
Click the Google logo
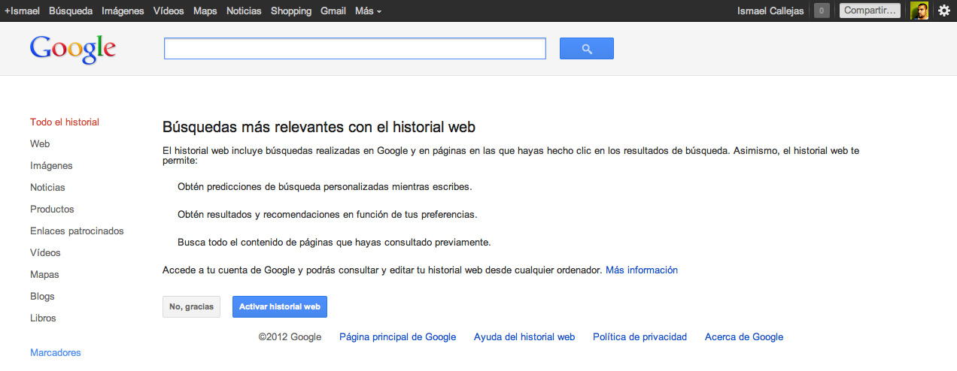click(73, 49)
